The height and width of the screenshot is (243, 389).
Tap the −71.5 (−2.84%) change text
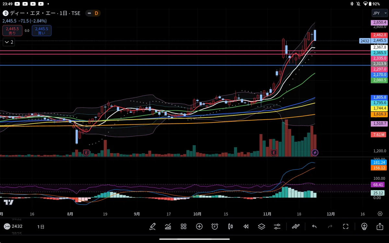[32, 21]
